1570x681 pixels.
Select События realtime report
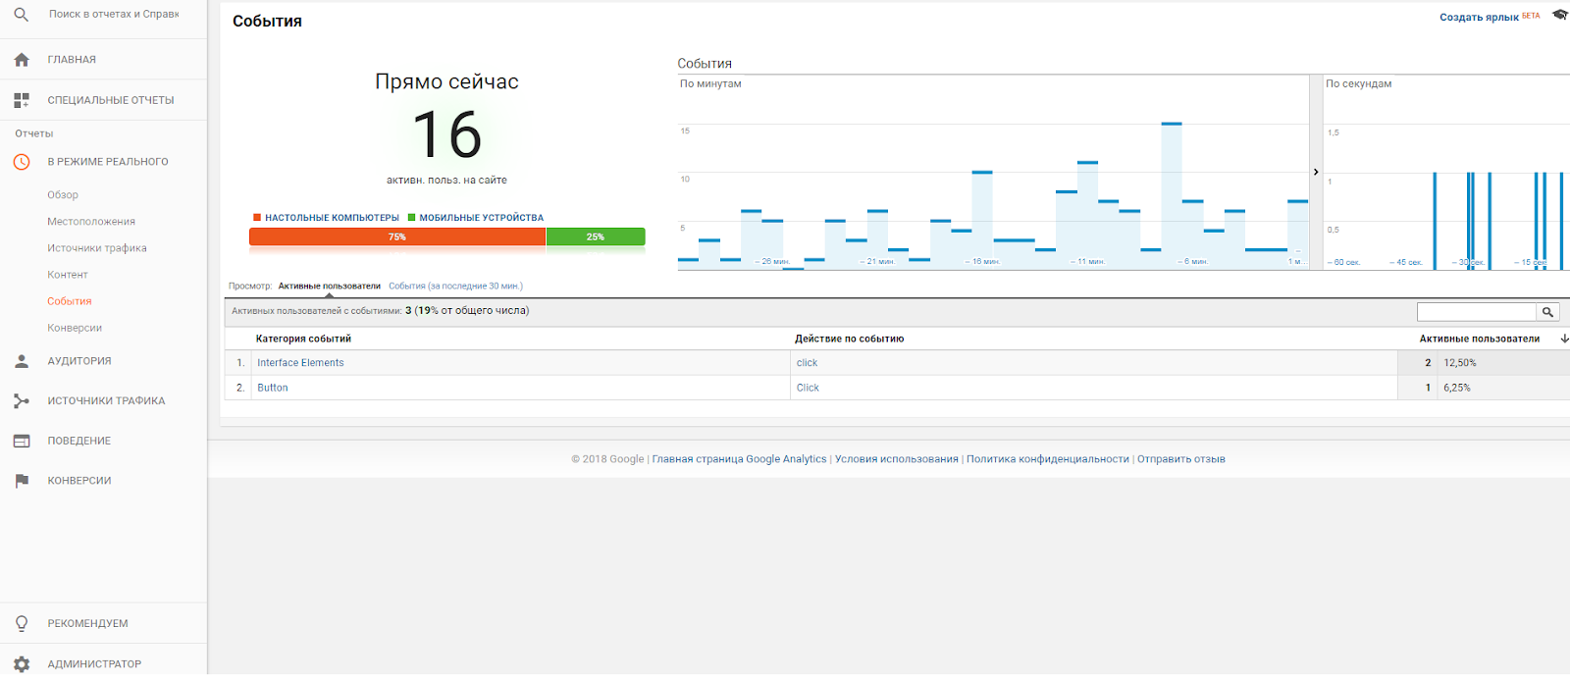[70, 301]
